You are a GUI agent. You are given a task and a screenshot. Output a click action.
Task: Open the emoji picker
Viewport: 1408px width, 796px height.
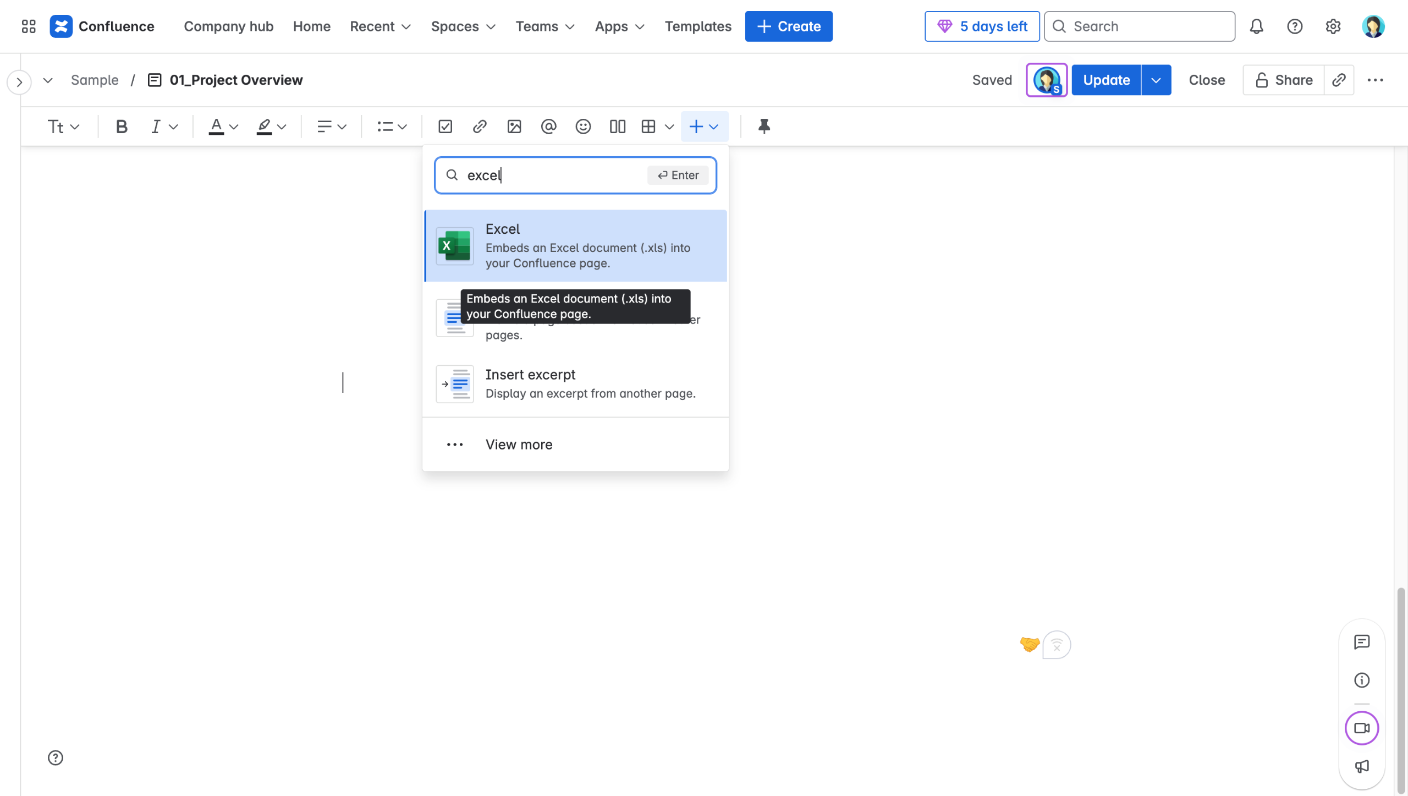coord(583,127)
